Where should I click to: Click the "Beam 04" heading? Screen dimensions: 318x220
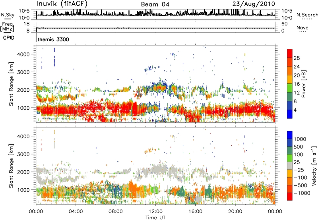[x=155, y=4]
